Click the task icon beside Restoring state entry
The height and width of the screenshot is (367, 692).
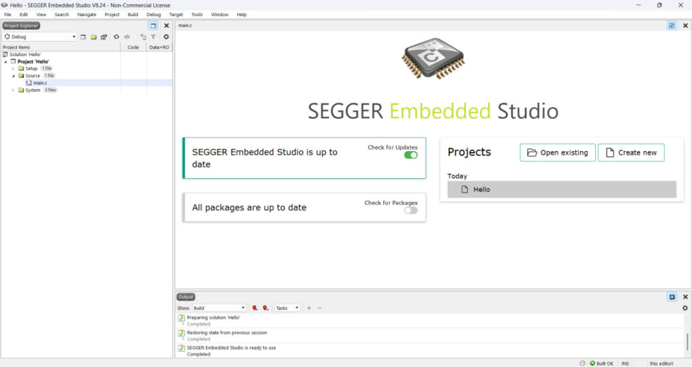pyautogui.click(x=181, y=333)
